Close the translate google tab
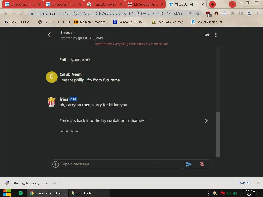Screen dimensions: 263x197 point(121,5)
